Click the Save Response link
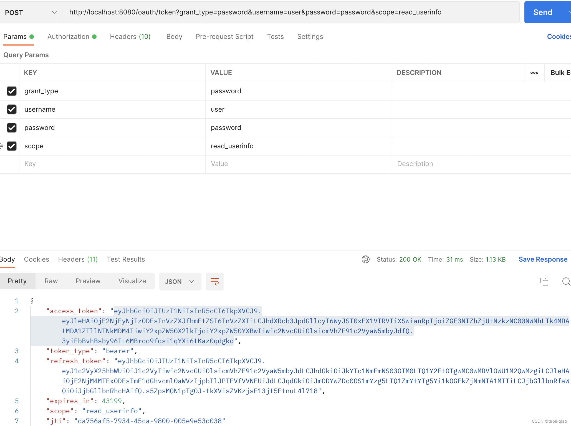Screen dimensions: 571x426 (543, 259)
